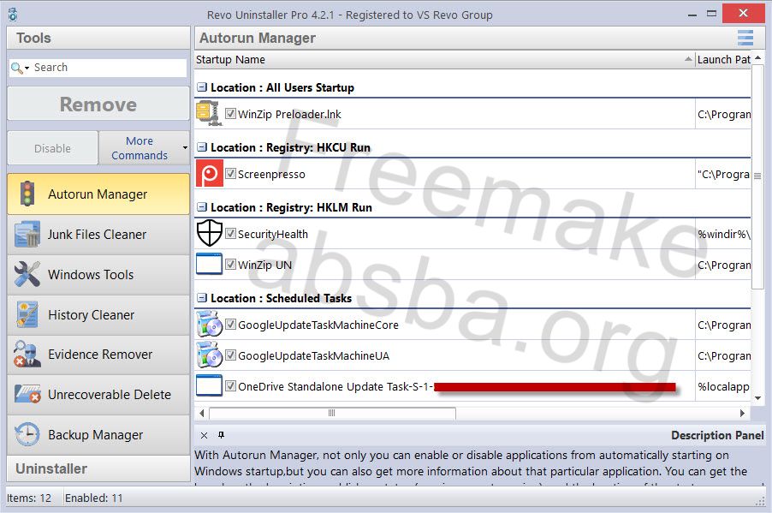Image resolution: width=772 pixels, height=513 pixels.
Task: Click the SecurityHealth shield icon
Action: [x=209, y=233]
